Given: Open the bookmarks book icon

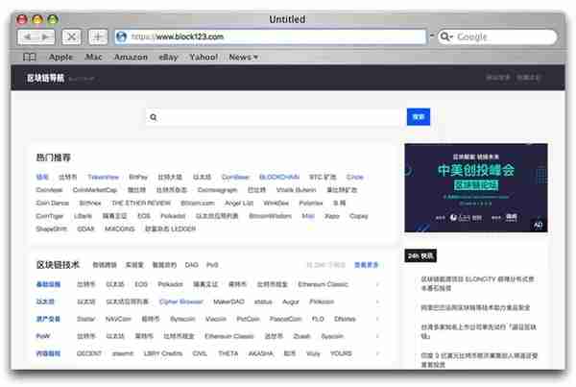Looking at the screenshot, I should [x=30, y=57].
